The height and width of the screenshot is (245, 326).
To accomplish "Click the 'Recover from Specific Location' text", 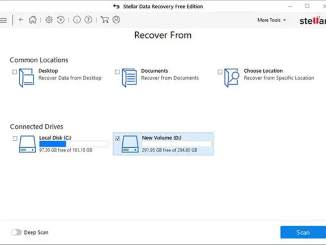I will (279, 78).
